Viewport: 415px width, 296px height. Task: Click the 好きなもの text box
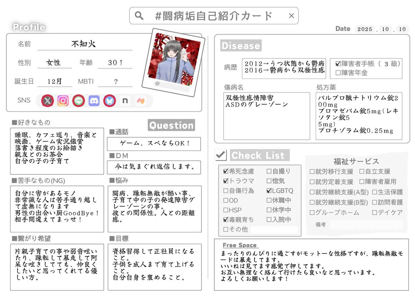(57, 151)
